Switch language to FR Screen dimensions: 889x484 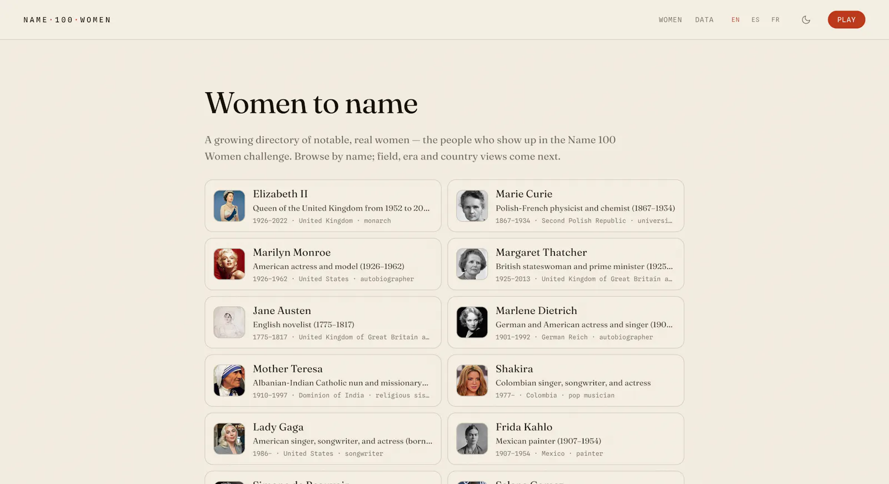[775, 19]
